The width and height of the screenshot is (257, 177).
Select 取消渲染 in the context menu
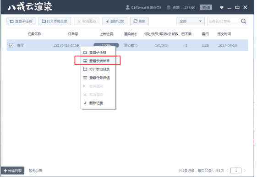(x=98, y=95)
